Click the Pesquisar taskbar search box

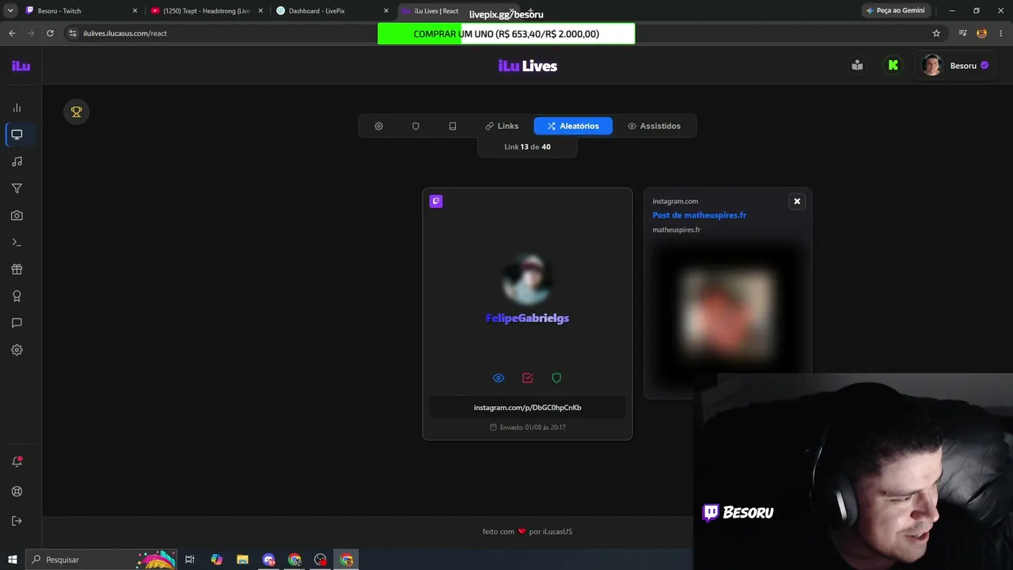101,560
